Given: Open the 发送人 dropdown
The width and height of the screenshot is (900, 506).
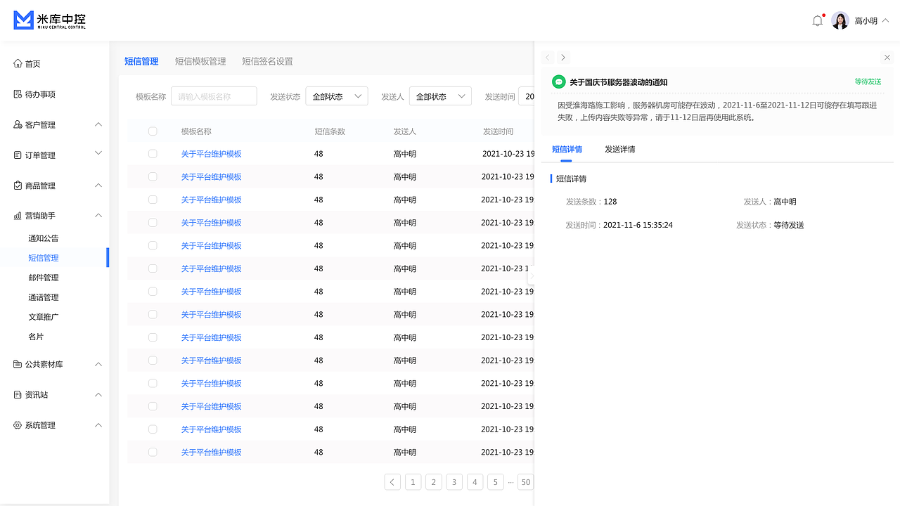Looking at the screenshot, I should [x=440, y=96].
